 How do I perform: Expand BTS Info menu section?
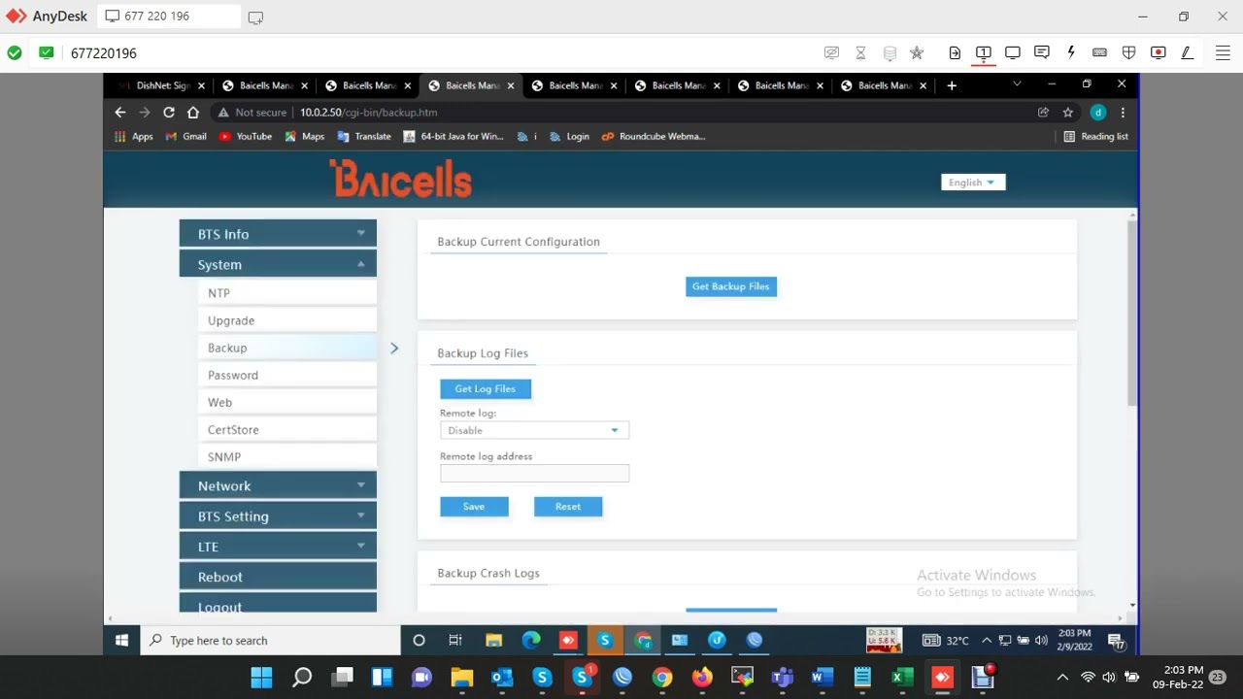pos(278,234)
